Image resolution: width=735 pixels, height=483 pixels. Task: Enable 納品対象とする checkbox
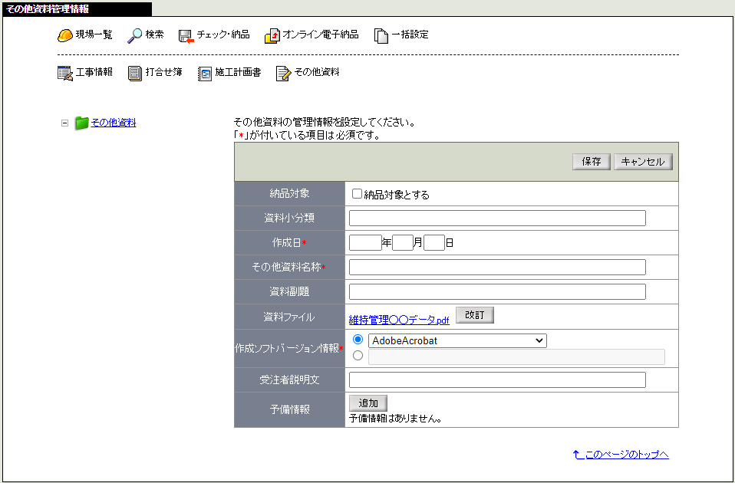(x=358, y=194)
